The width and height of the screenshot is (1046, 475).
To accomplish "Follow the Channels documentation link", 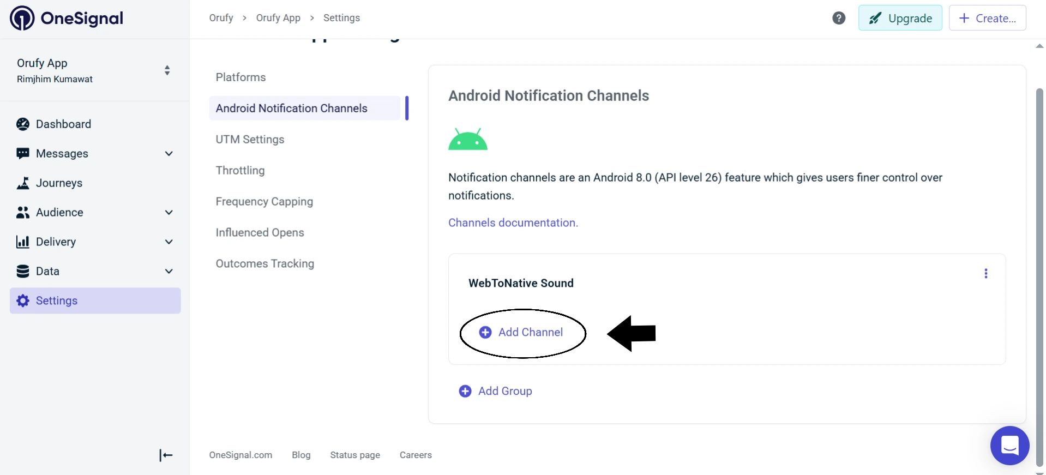I will pyautogui.click(x=513, y=223).
